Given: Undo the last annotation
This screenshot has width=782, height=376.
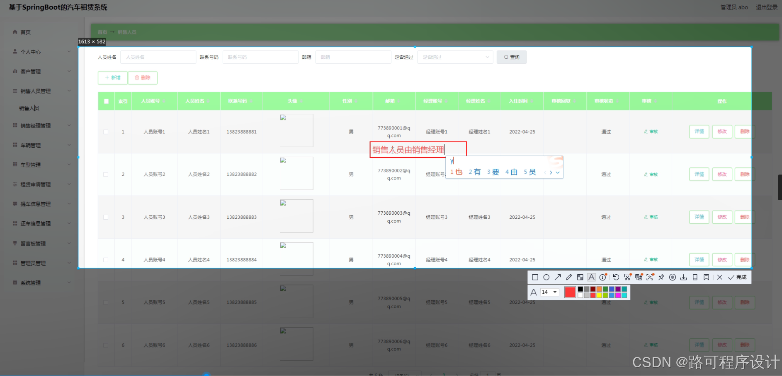Looking at the screenshot, I should 616,277.
